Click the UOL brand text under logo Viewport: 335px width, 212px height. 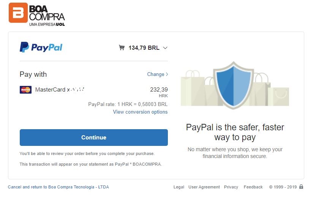tap(60, 24)
